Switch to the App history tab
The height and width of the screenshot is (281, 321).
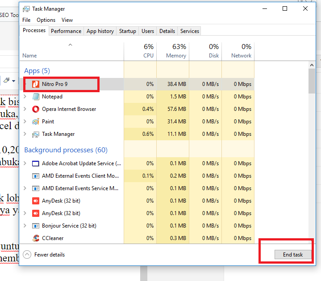[100, 31]
